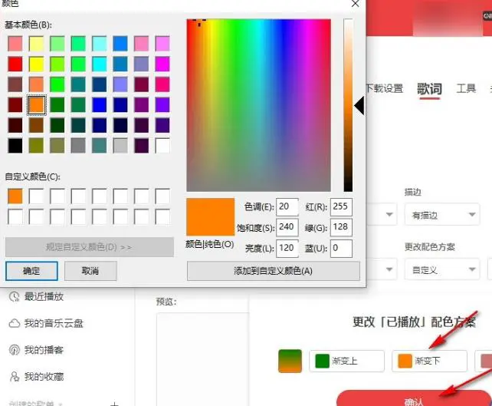Click the 红(R) red value field
This screenshot has height=406, width=492.
coord(341,206)
